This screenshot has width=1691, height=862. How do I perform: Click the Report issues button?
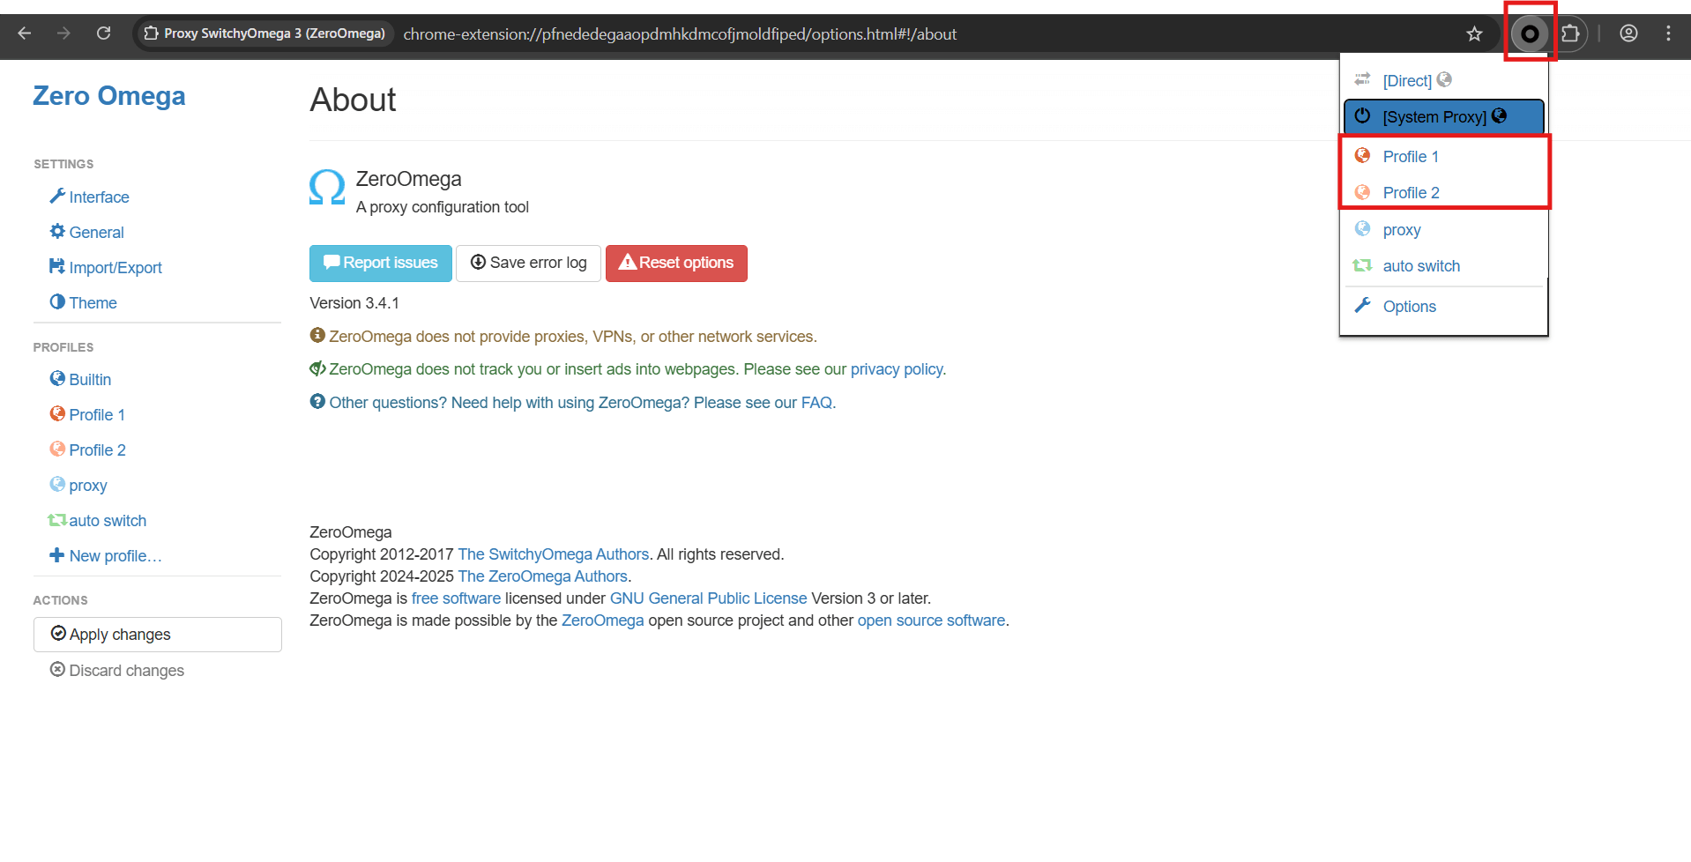[x=381, y=263]
